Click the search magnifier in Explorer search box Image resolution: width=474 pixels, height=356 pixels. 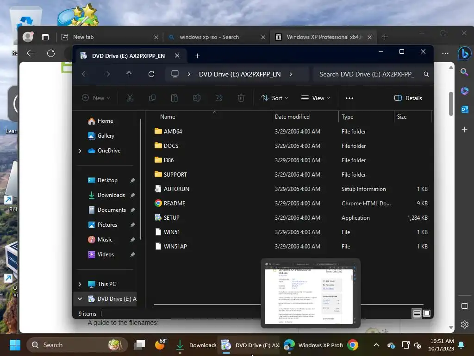pos(426,74)
